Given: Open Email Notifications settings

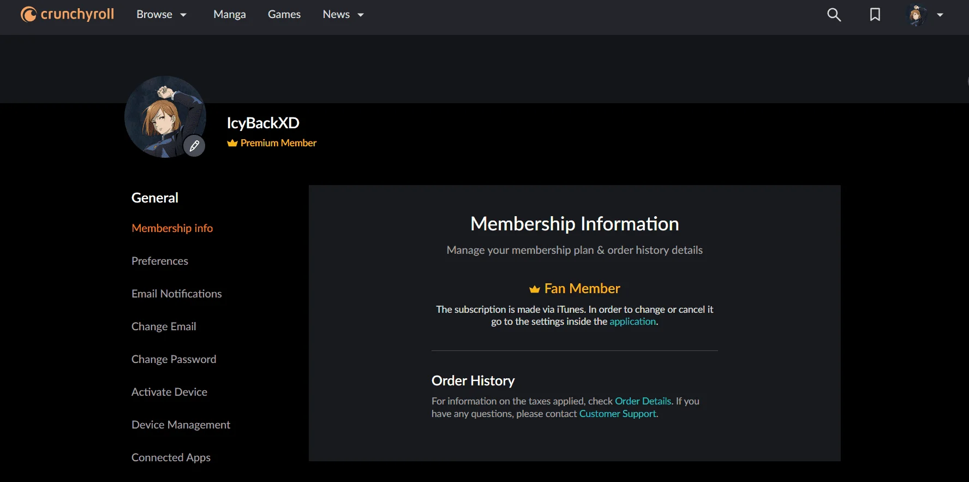Looking at the screenshot, I should (x=177, y=294).
